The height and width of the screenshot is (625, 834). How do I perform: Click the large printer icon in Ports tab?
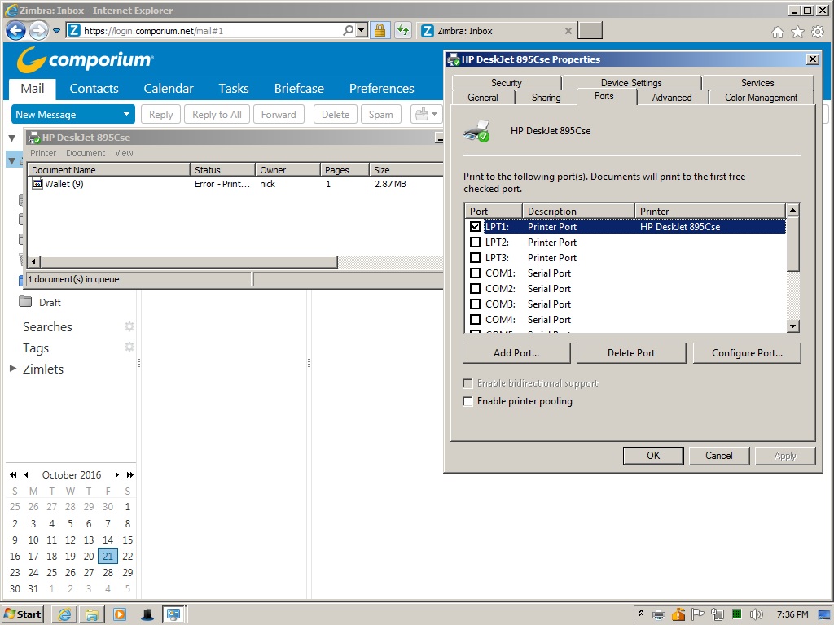point(476,131)
